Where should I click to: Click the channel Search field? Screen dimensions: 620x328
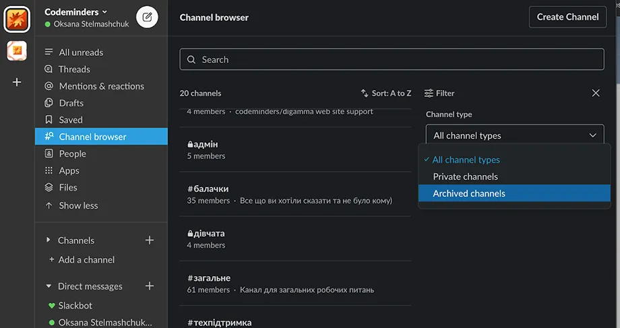coord(392,59)
